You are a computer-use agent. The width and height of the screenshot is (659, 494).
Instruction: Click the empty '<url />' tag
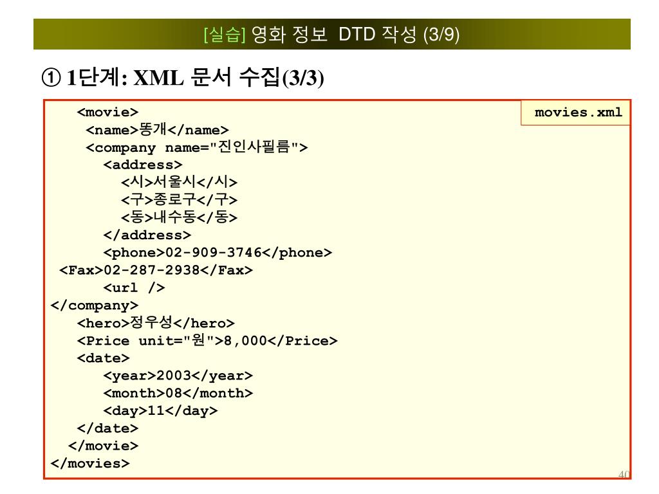(134, 288)
